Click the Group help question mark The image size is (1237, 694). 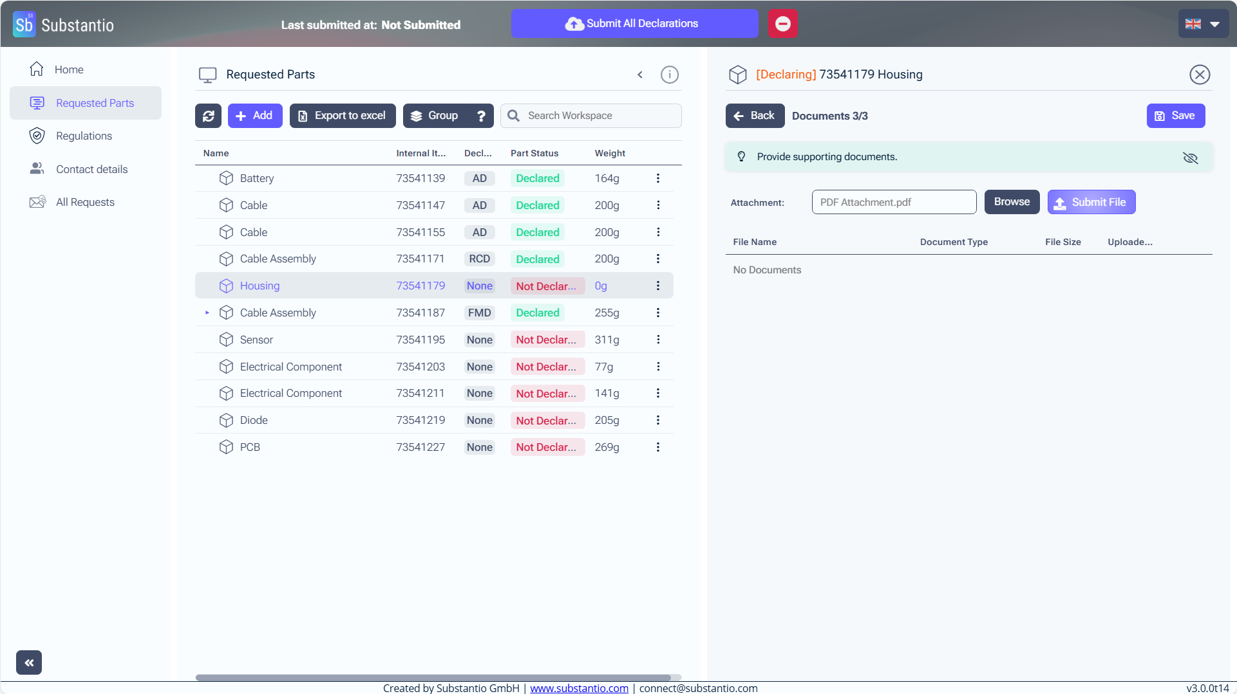(481, 116)
